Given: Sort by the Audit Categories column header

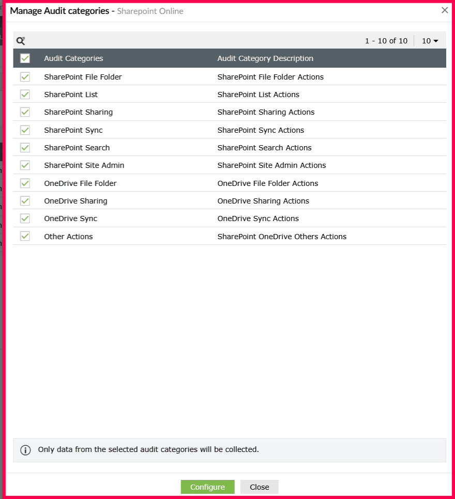Looking at the screenshot, I should pyautogui.click(x=73, y=58).
